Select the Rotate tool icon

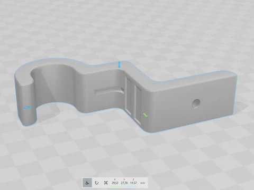[x=97, y=183]
